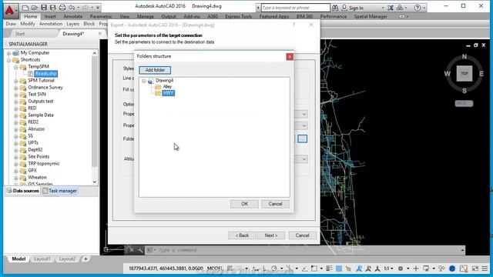The image size is (493, 277).
Task: Expand the SPM Tutorial folder node
Action: pos(15,81)
